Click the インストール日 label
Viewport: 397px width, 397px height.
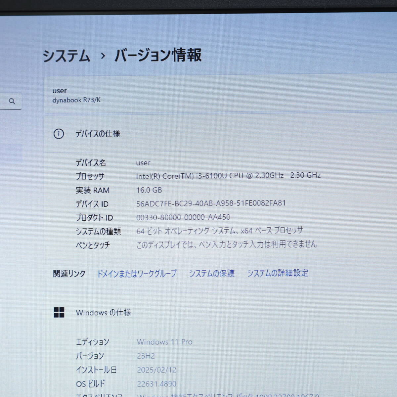96,370
